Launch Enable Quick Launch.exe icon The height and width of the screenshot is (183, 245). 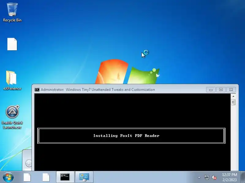pos(12,117)
